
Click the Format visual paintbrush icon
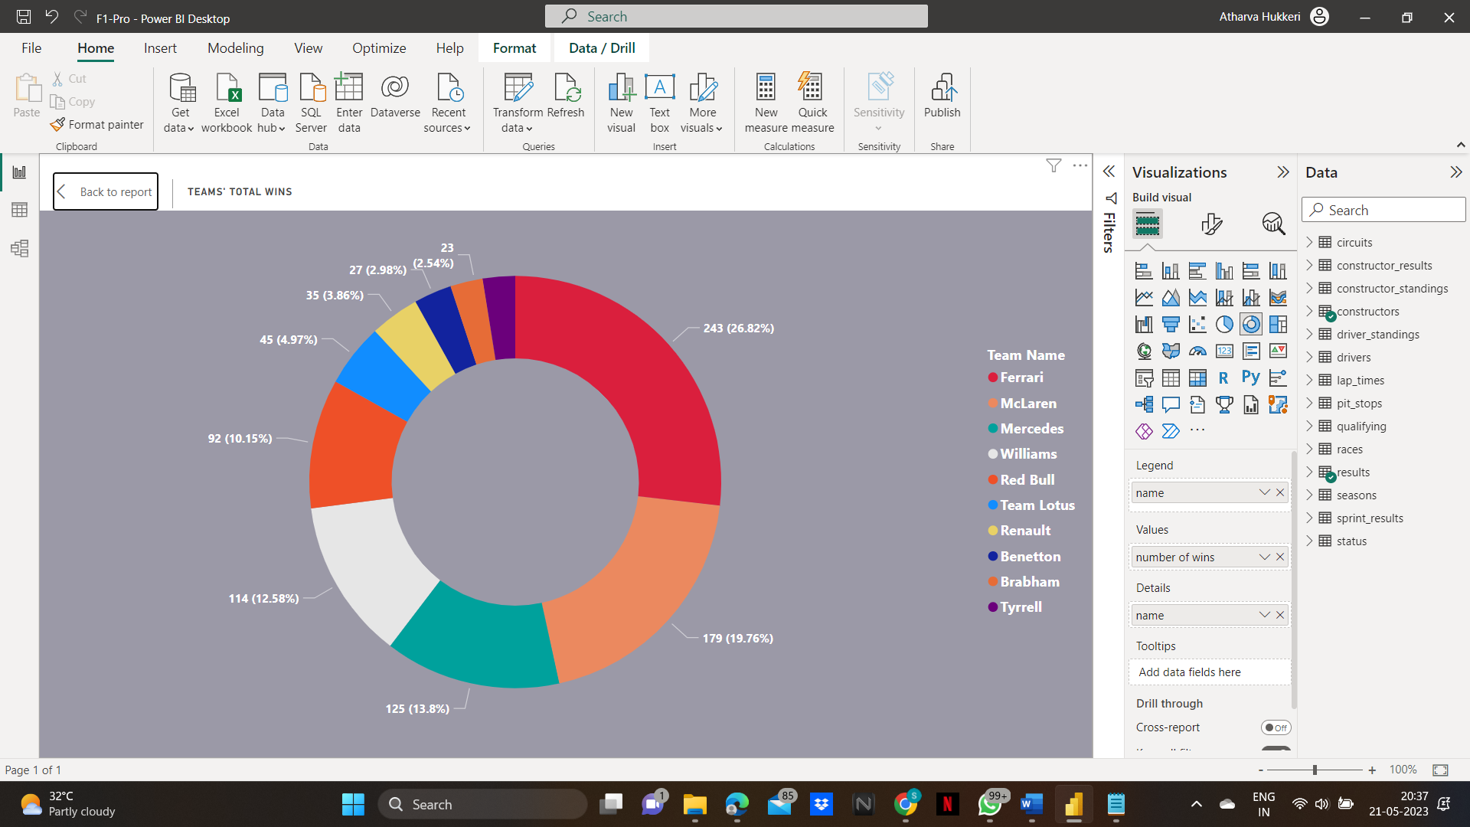1211,224
